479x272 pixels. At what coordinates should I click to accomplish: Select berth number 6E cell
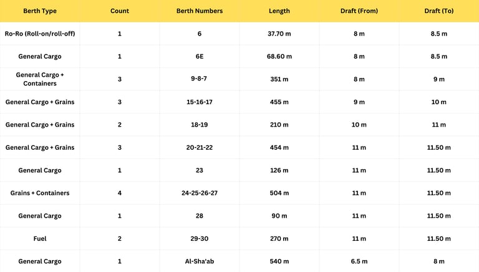[x=200, y=56]
